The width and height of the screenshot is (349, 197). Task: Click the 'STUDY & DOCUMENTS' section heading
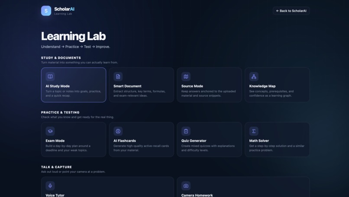coord(61,58)
